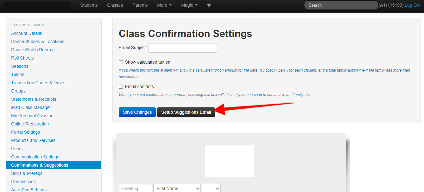Open Users settings
The image size is (424, 192).
pos(17,149)
